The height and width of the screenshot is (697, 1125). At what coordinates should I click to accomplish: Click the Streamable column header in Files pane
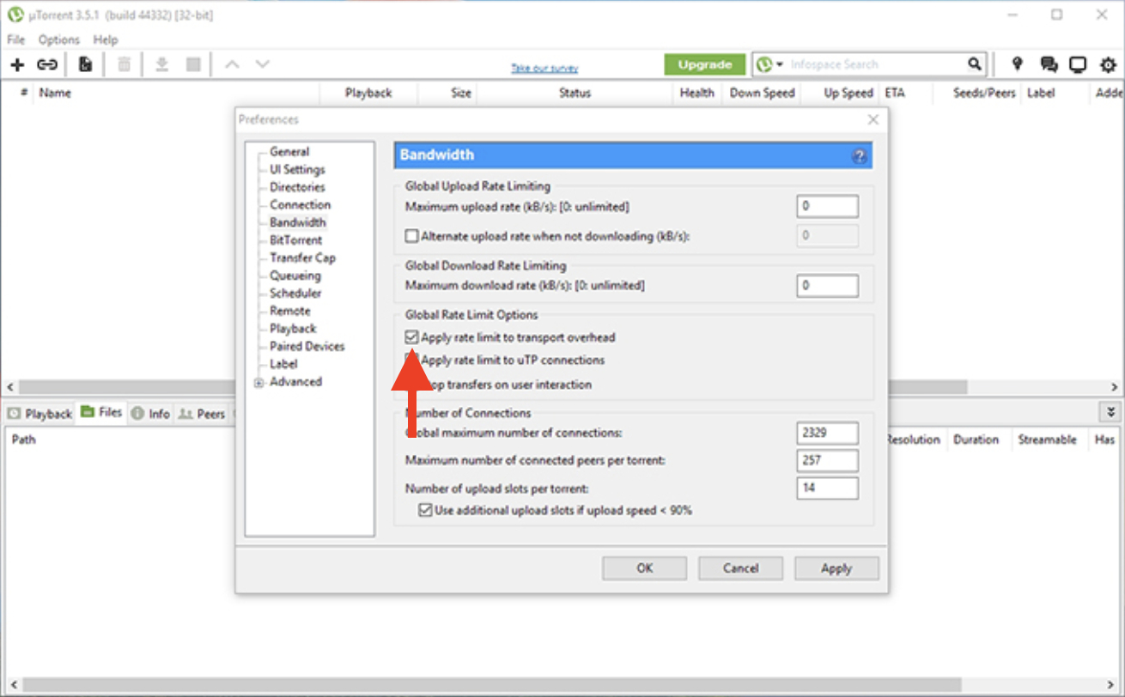click(x=1047, y=439)
